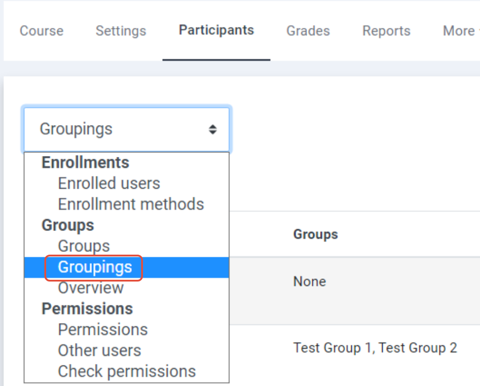Select the Check permissions option
This screenshot has width=480, height=386.
click(127, 371)
